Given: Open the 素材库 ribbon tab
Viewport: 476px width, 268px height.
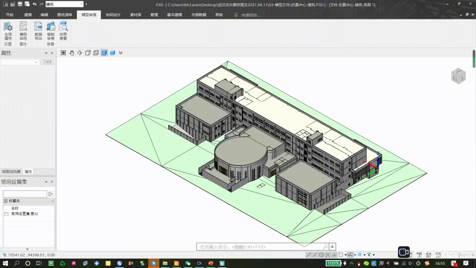Looking at the screenshot, I should click(136, 15).
